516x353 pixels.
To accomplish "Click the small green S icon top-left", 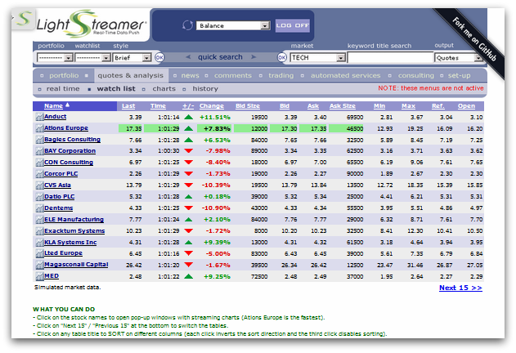I will (x=24, y=19).
